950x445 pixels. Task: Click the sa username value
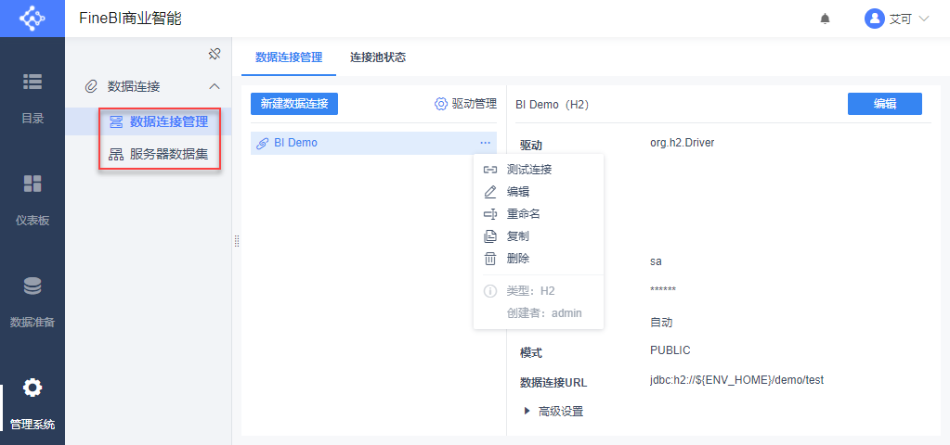[656, 261]
